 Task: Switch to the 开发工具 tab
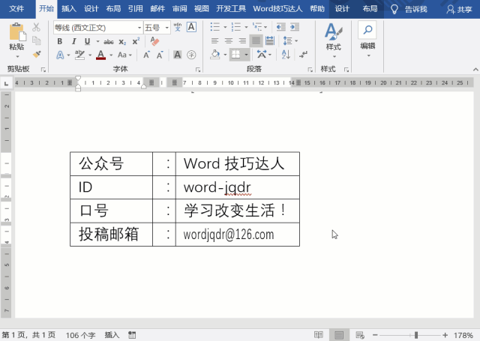coord(231,8)
